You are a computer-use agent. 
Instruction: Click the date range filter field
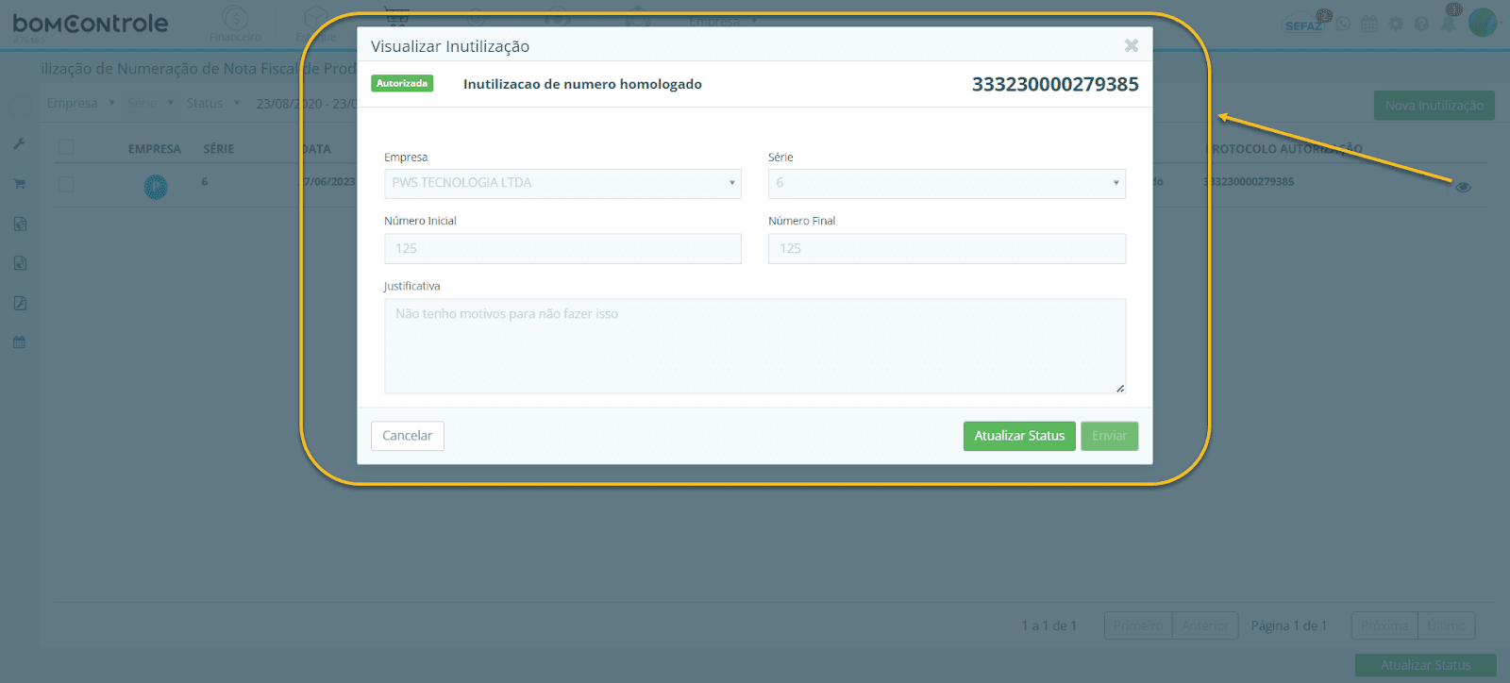(306, 104)
